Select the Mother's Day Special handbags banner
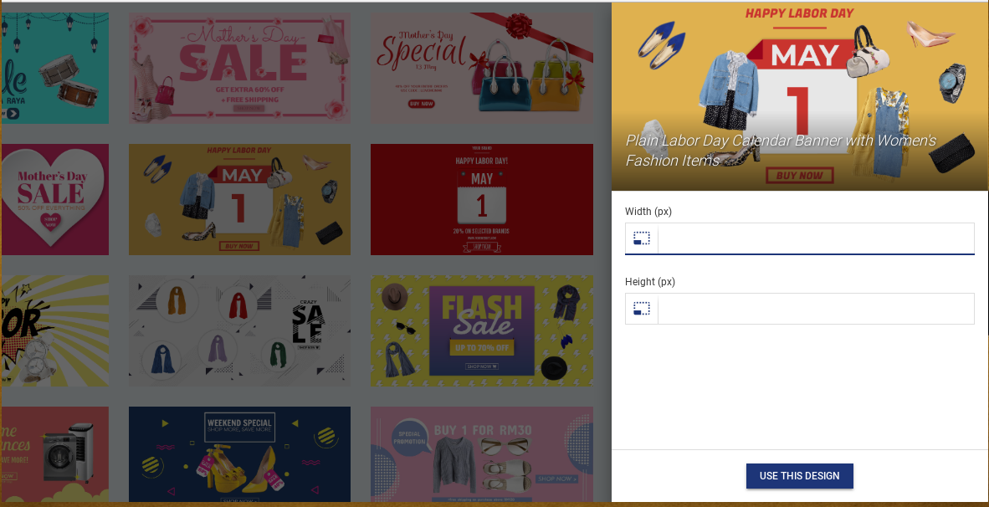989x507 pixels. tap(482, 68)
